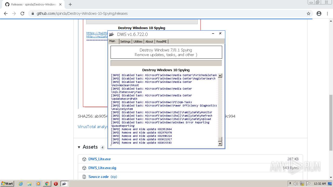The height and width of the screenshot is (187, 333).
Task: Open the VirusTotal analysis link
Action: (93, 127)
